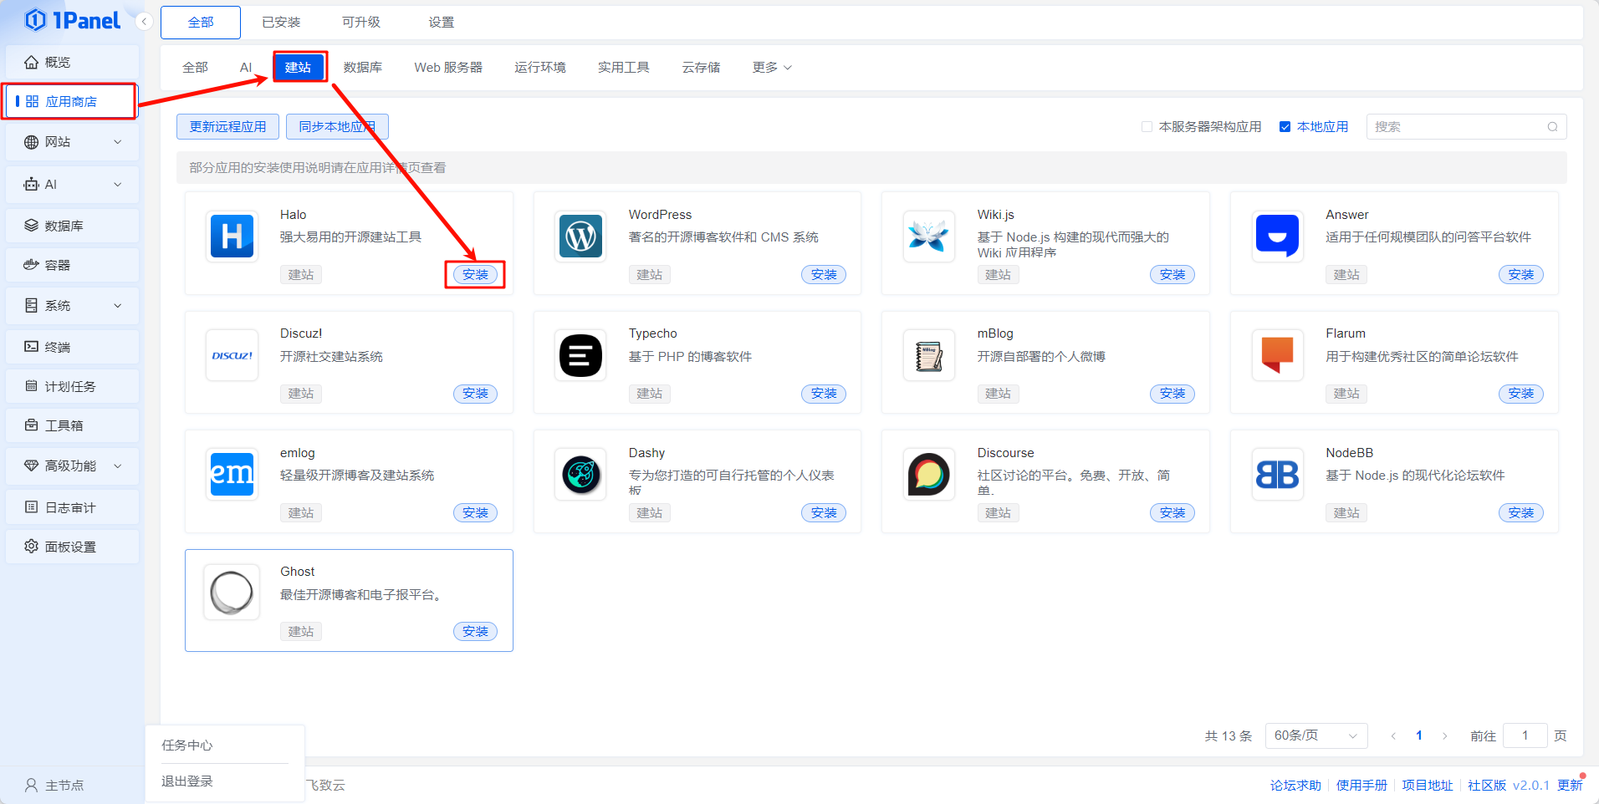This screenshot has height=804, width=1599.
Task: Click the 工具箱 toolbox icon in sidebar
Action: click(x=31, y=425)
